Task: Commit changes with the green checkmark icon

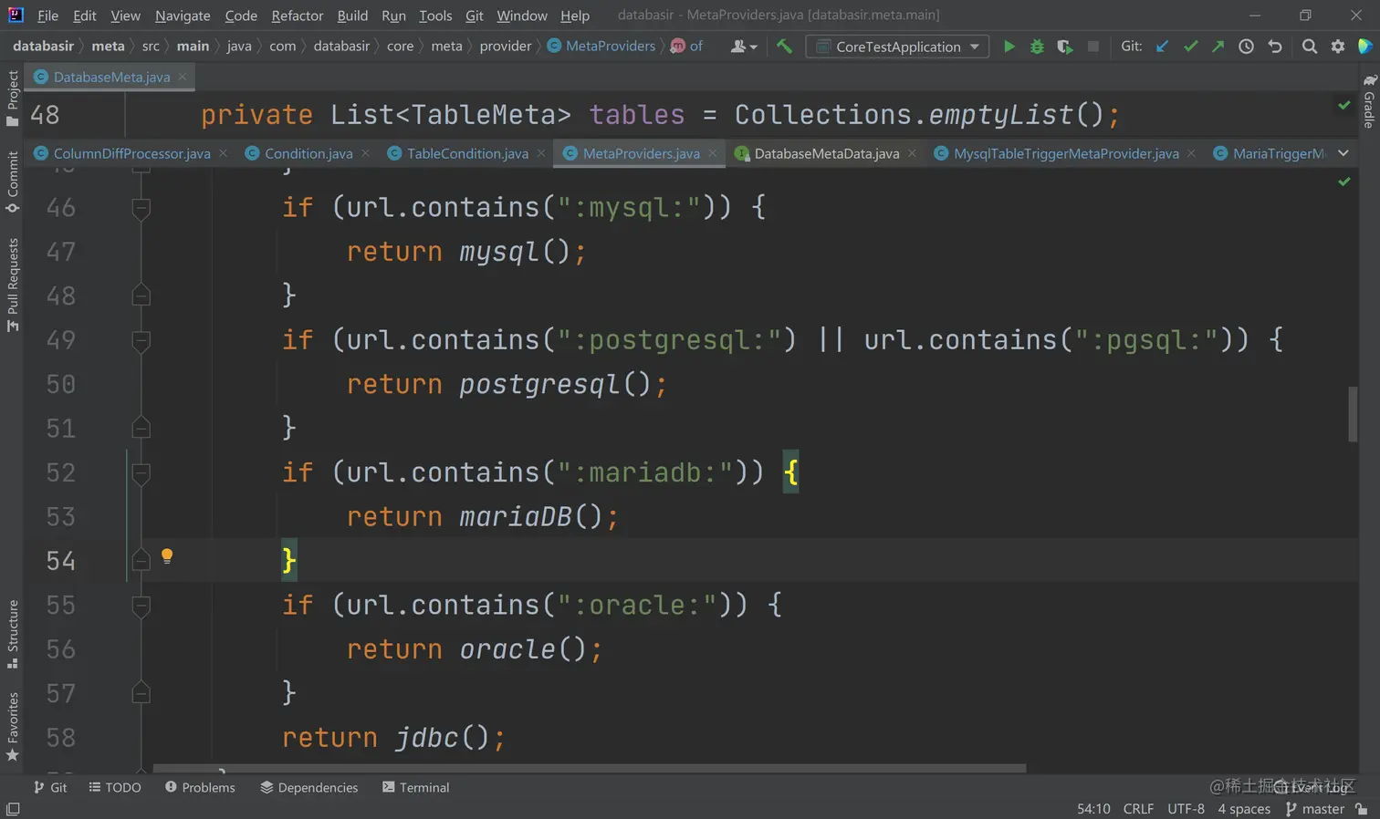Action: (x=1190, y=47)
